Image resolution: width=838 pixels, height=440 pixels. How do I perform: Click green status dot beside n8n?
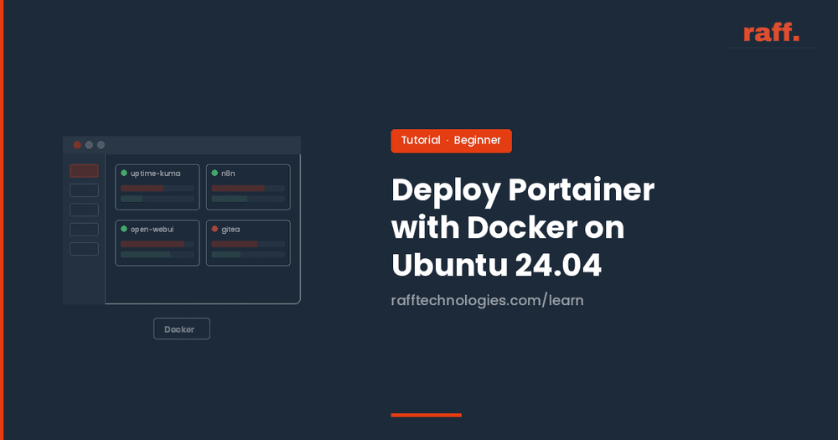click(215, 173)
